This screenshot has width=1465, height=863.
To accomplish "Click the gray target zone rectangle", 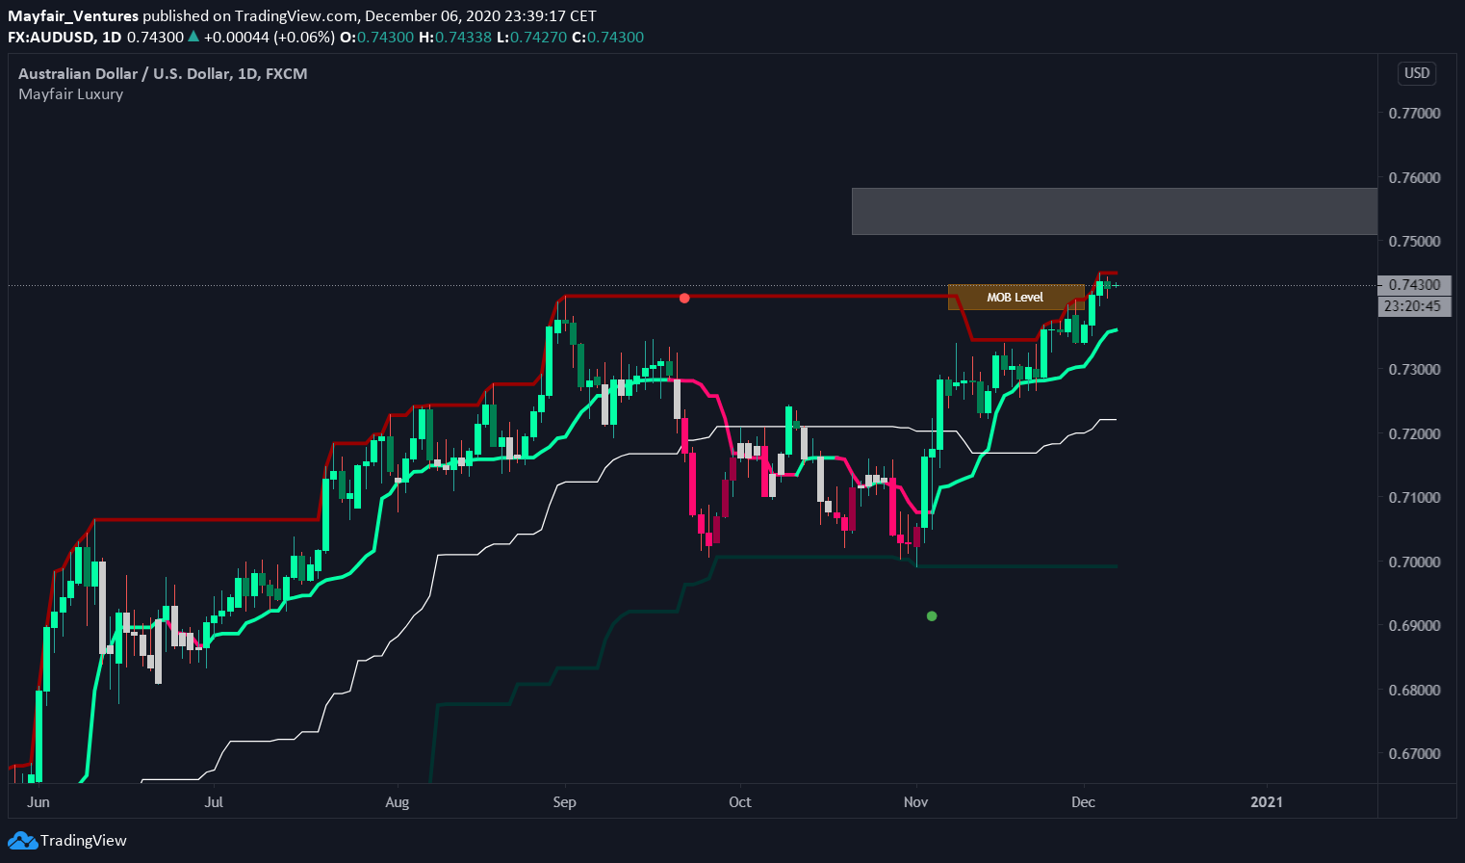I will pos(1115,211).
